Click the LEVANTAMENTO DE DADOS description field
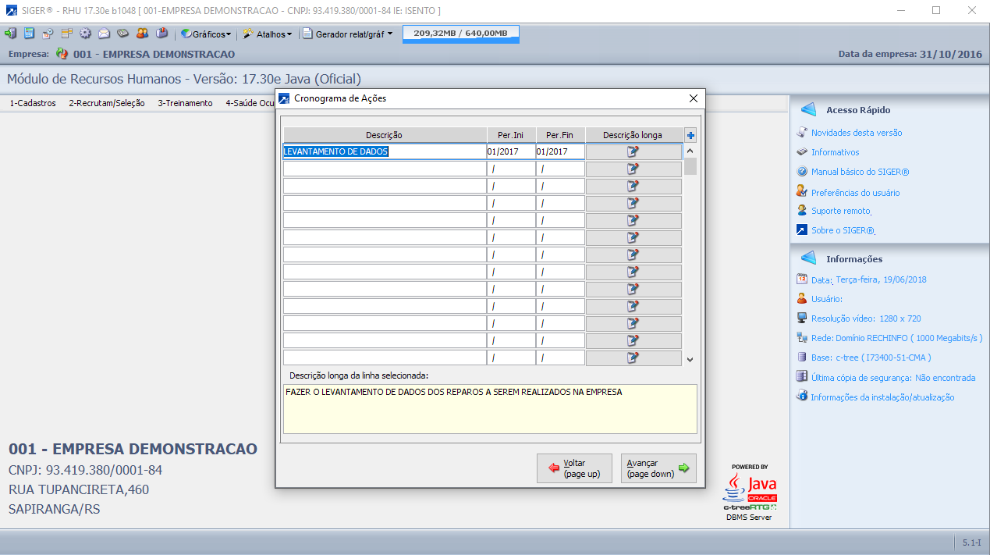Viewport: 990px width, 555px height. pyautogui.click(x=385, y=151)
